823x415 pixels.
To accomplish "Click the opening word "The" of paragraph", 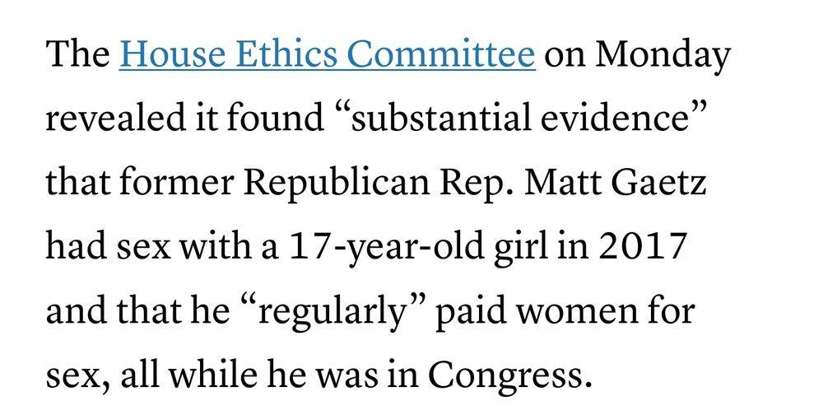I will point(77,54).
